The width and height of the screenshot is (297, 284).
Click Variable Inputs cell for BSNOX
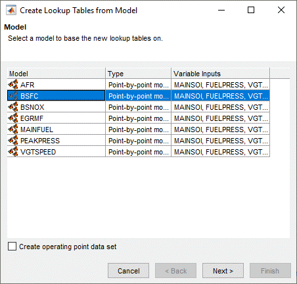(220, 107)
